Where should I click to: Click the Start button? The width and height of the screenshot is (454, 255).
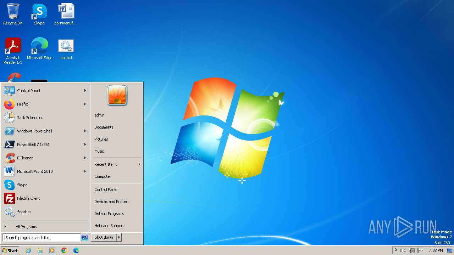click(x=10, y=250)
